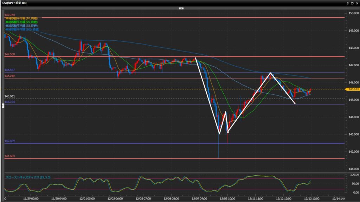Expand the hidden top toolbar arrow

[x=181, y=8]
